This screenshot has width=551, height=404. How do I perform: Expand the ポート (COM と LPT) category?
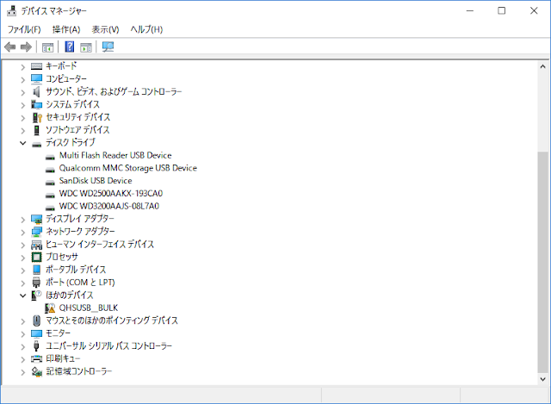[x=23, y=283]
